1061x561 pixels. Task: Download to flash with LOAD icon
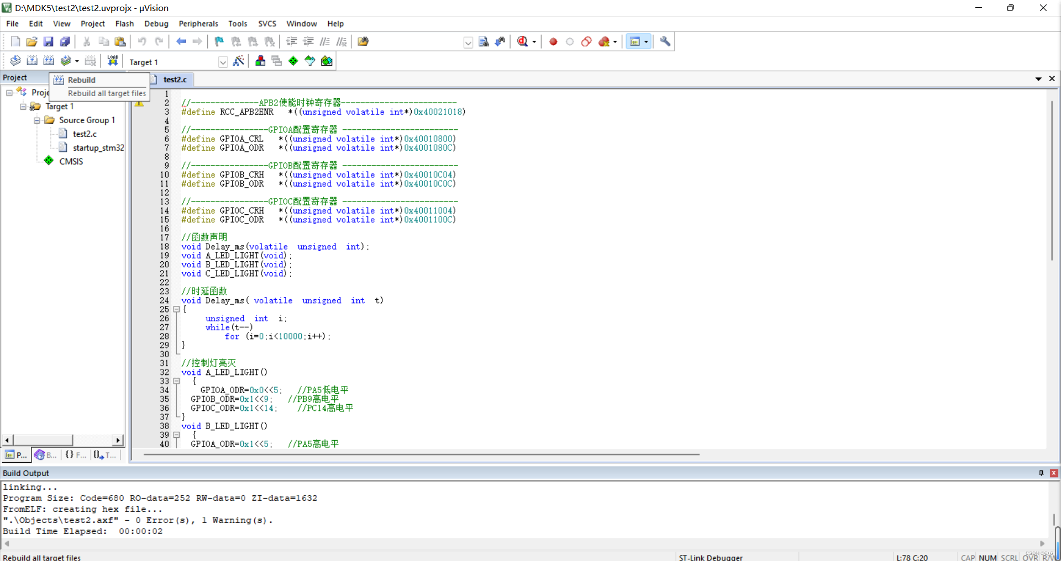tap(113, 61)
